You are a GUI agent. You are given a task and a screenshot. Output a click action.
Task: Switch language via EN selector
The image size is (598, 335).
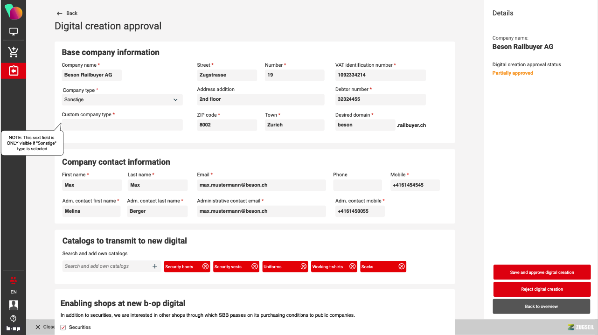click(x=14, y=292)
